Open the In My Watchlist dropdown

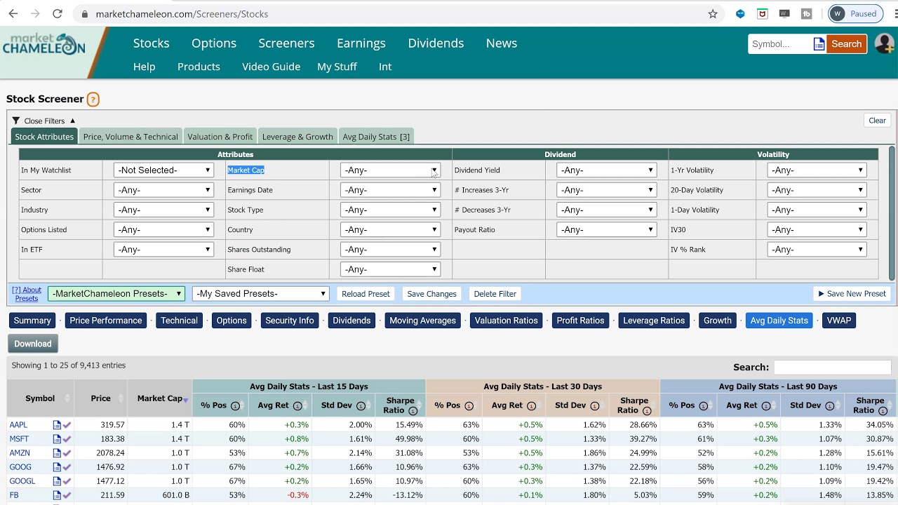point(163,170)
